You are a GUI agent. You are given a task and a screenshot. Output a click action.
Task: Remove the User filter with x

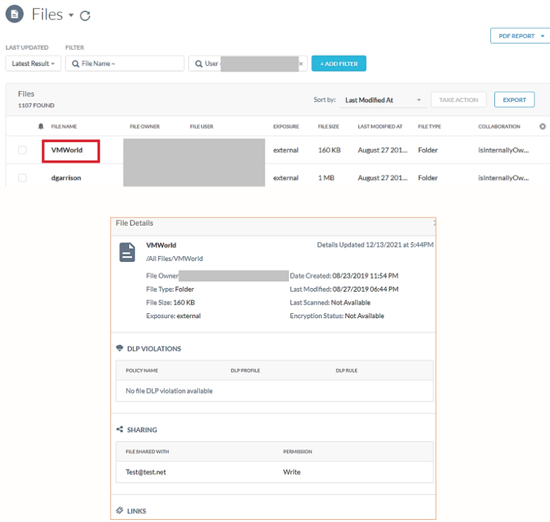[301, 64]
